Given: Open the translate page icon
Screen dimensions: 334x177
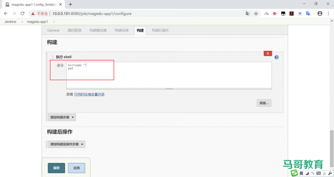Looking at the screenshot, I should [x=248, y=14].
